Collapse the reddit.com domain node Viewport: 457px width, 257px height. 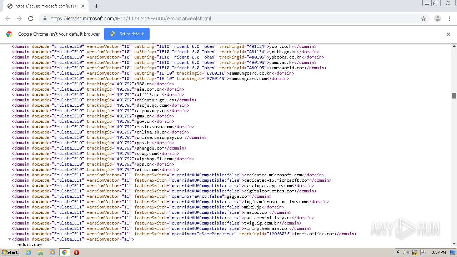pyautogui.click(x=10, y=239)
